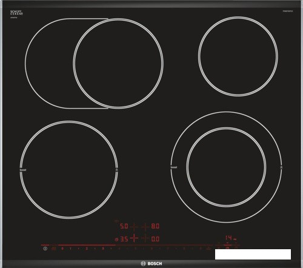Image resolution: width=303 pixels, height=268 pixels.
Task: Tap the 5.0 heat level display
Action: [x=124, y=226]
